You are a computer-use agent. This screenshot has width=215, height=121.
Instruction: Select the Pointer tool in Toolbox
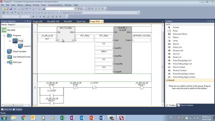click(x=176, y=28)
